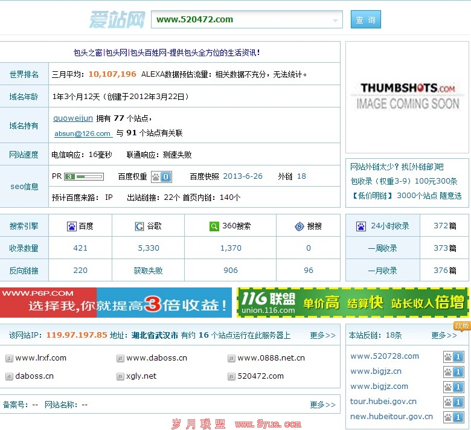Image resolution: width=471 pixels, height=430 pixels.
Task: Click the IP address 119.97.197.85
Action: 77,335
